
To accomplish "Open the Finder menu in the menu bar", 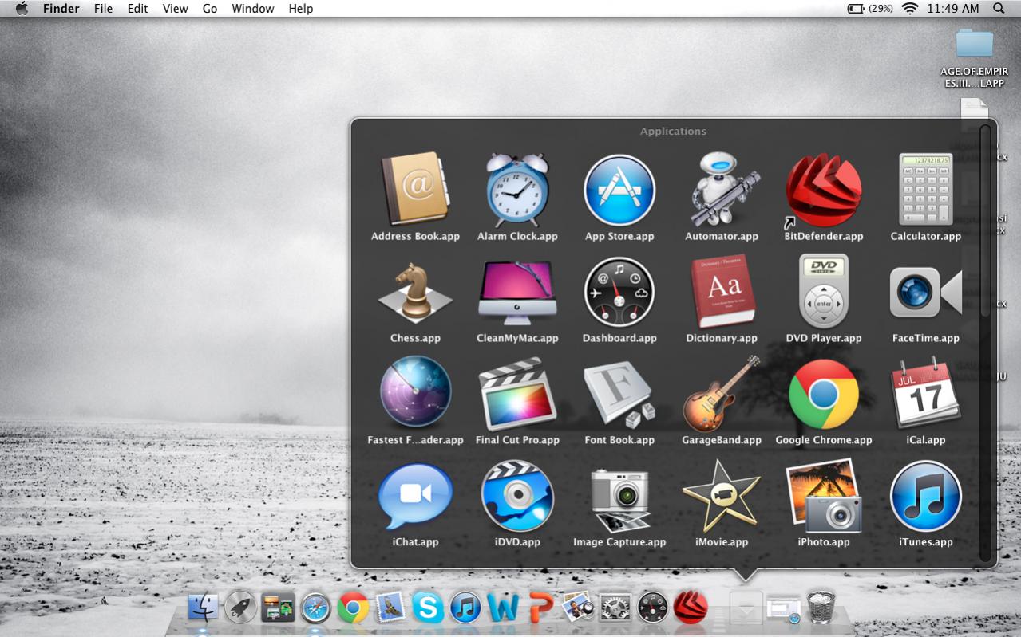I will tap(61, 9).
